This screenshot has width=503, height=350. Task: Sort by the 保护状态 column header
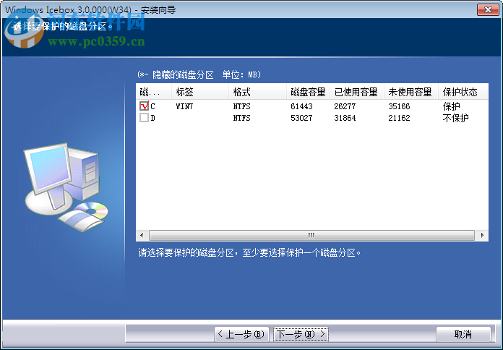tap(463, 92)
